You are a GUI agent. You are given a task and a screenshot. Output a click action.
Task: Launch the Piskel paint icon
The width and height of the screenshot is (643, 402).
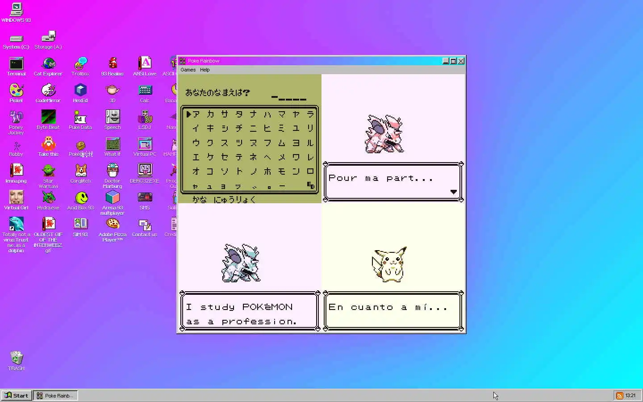tap(16, 93)
